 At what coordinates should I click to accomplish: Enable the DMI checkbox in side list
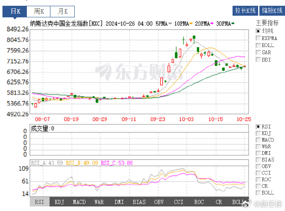pos(258,153)
